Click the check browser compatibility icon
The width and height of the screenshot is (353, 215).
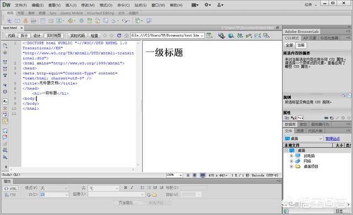coord(258,35)
